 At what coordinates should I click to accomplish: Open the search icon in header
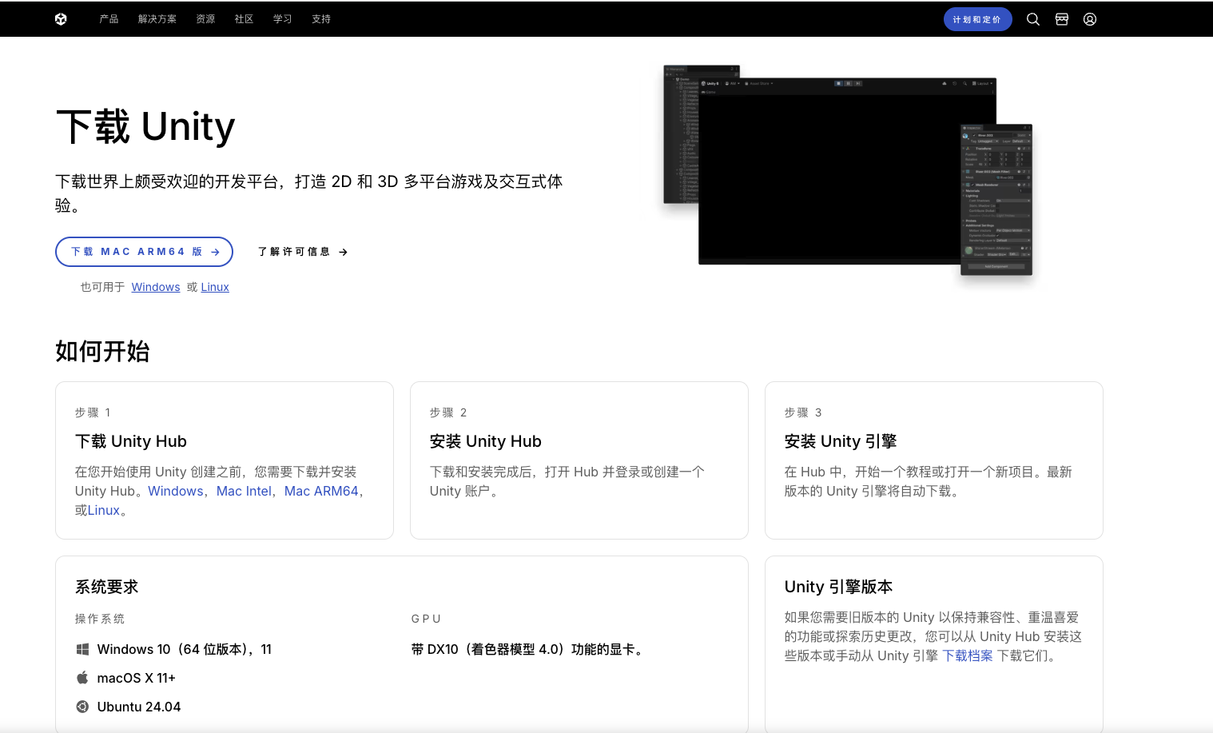(x=1033, y=19)
